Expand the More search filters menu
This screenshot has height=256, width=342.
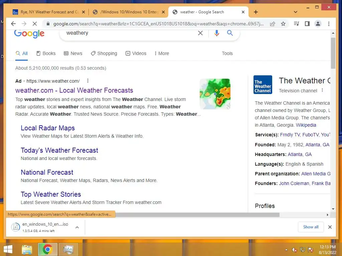(162, 54)
